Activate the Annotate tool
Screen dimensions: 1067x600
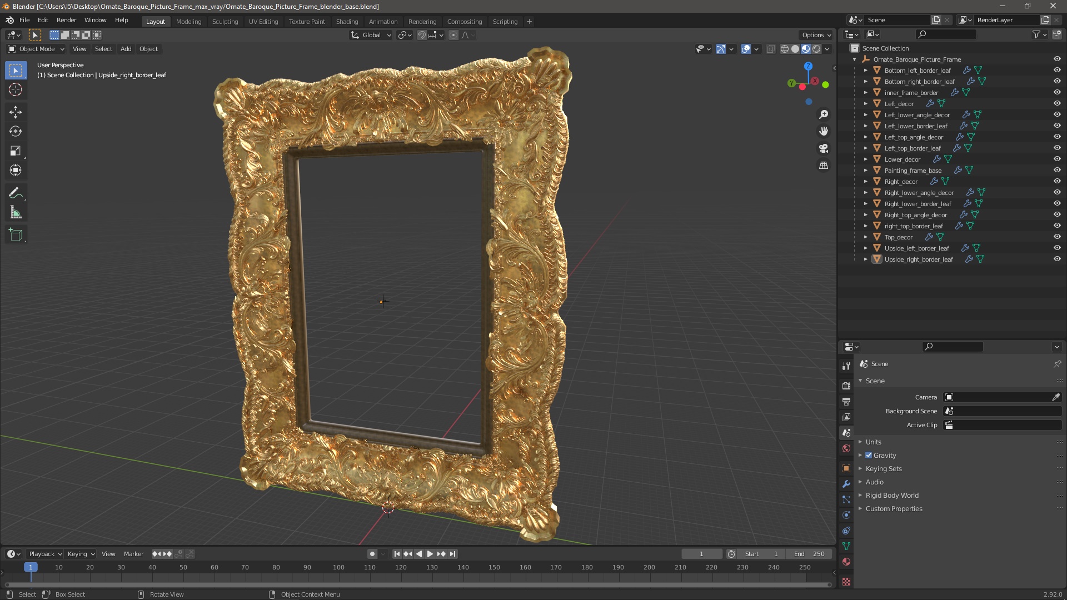coord(16,193)
